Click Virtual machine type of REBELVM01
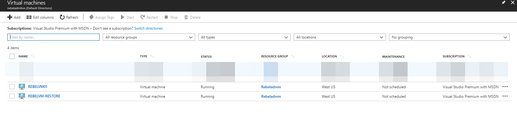The image size is (517, 120). [x=152, y=87]
